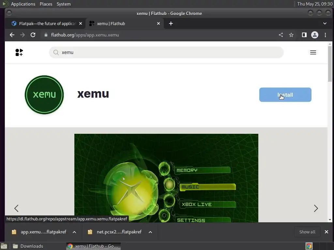Viewport: 334px width, 250px height.
Task: Go forward in Chrome
Action: 23,35
